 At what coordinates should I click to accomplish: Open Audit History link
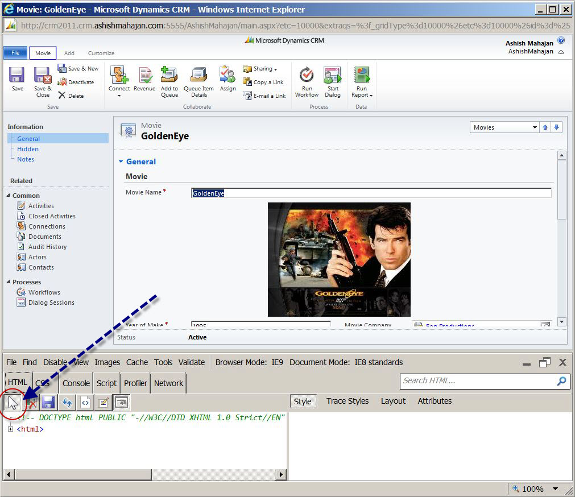click(47, 247)
